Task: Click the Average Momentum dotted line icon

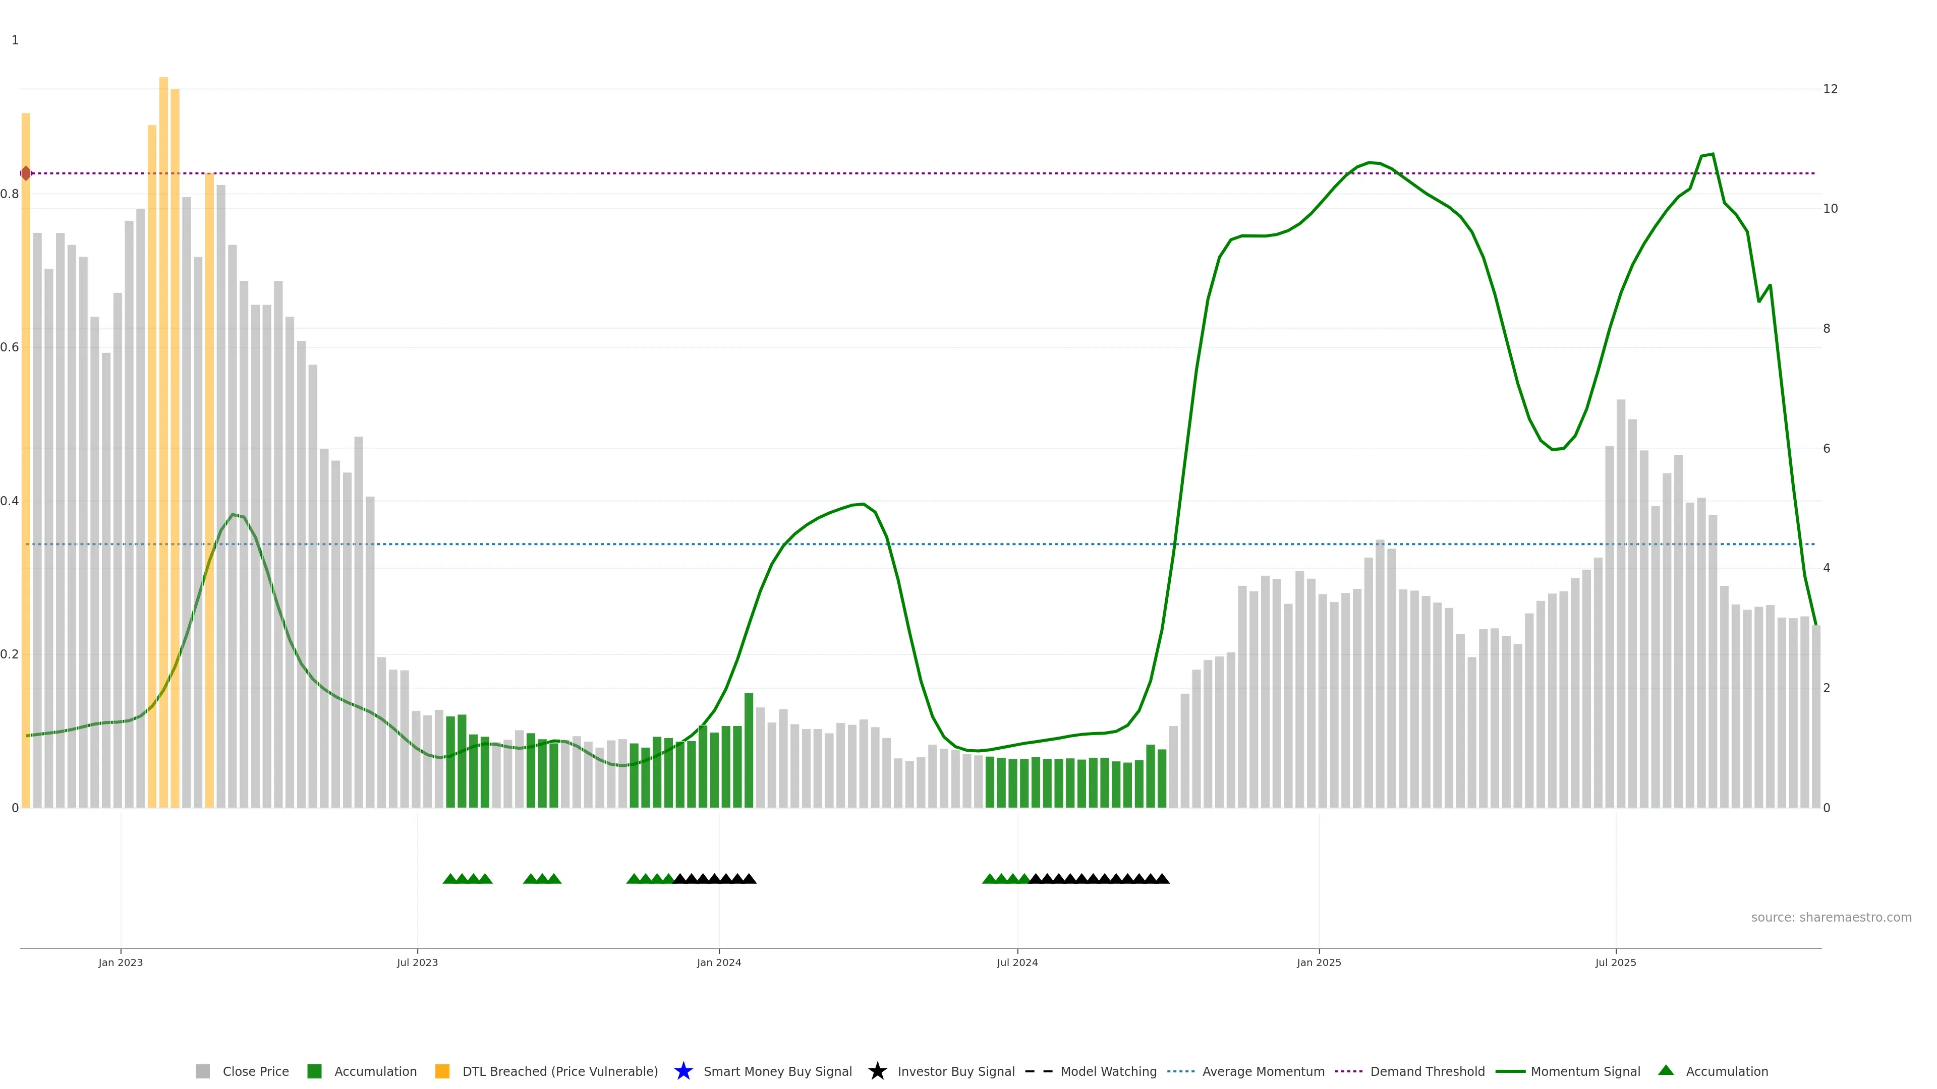Action: [x=1180, y=1071]
